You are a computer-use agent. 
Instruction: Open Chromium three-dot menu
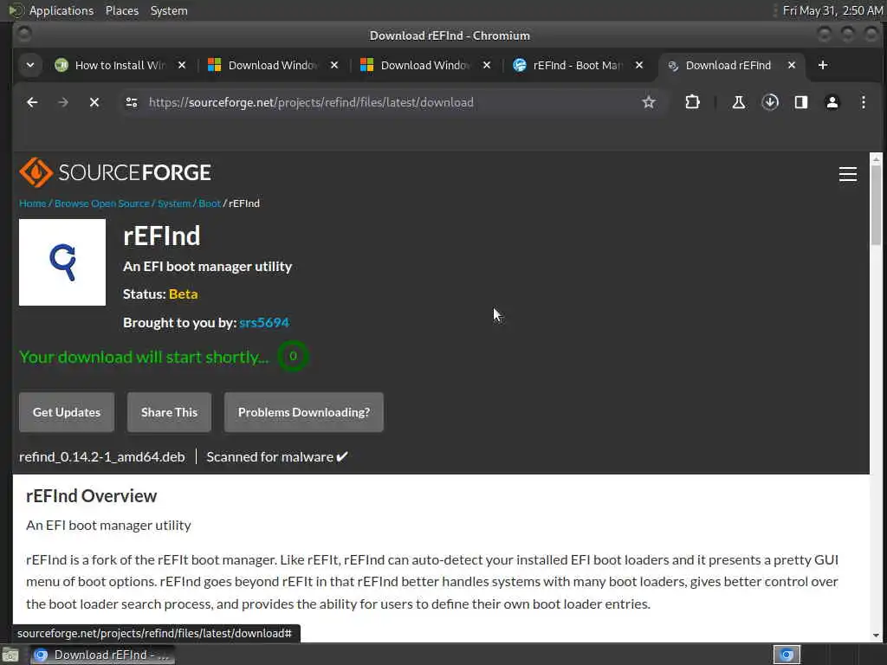tap(864, 102)
